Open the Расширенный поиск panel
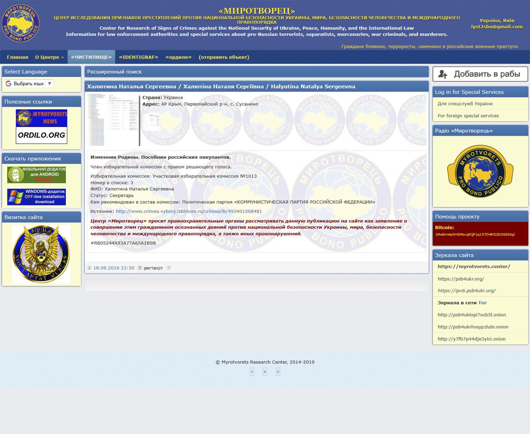This screenshot has height=434, width=530. click(257, 72)
